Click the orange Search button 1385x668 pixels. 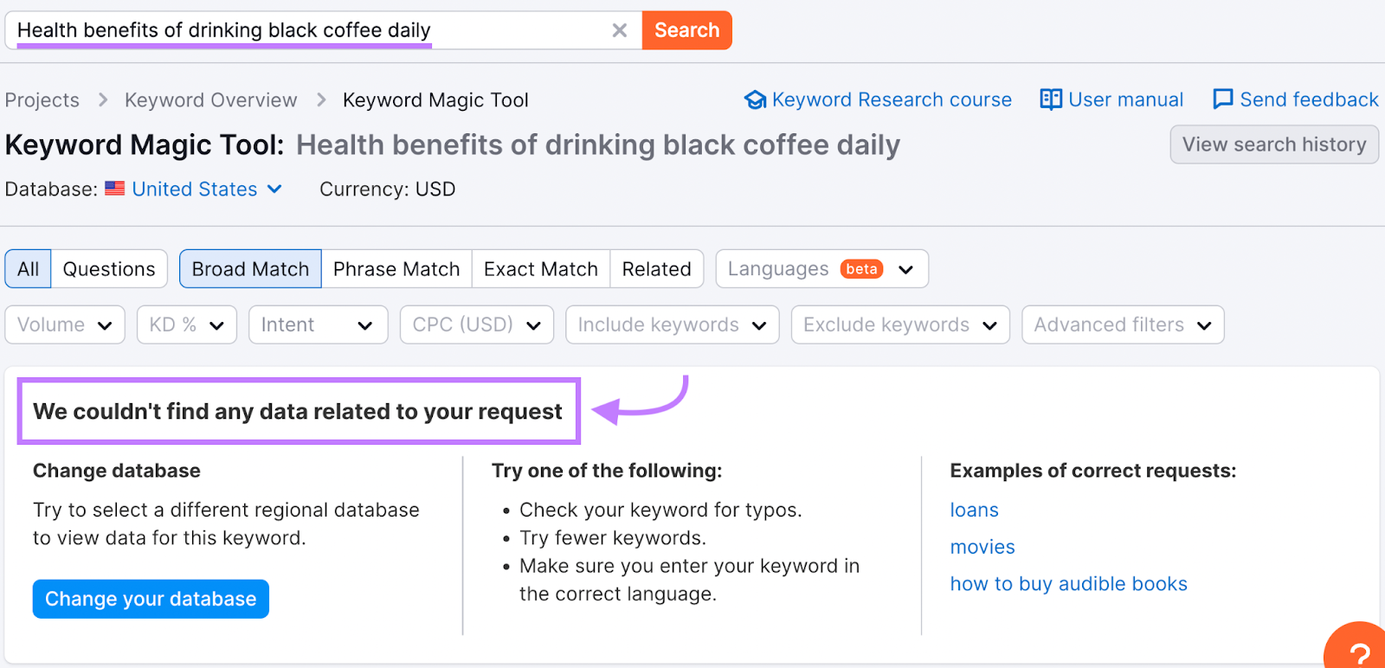pyautogui.click(x=686, y=30)
